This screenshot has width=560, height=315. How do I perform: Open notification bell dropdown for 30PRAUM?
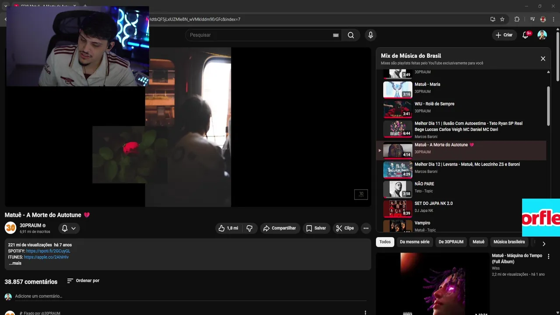click(69, 228)
